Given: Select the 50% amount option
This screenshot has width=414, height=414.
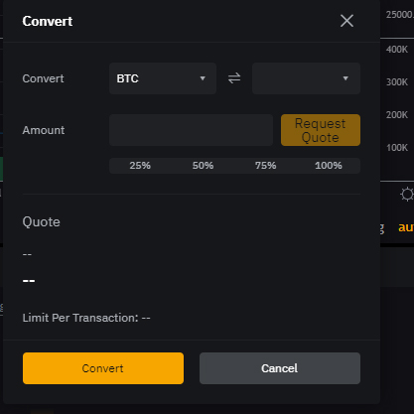Looking at the screenshot, I should pyautogui.click(x=203, y=166).
